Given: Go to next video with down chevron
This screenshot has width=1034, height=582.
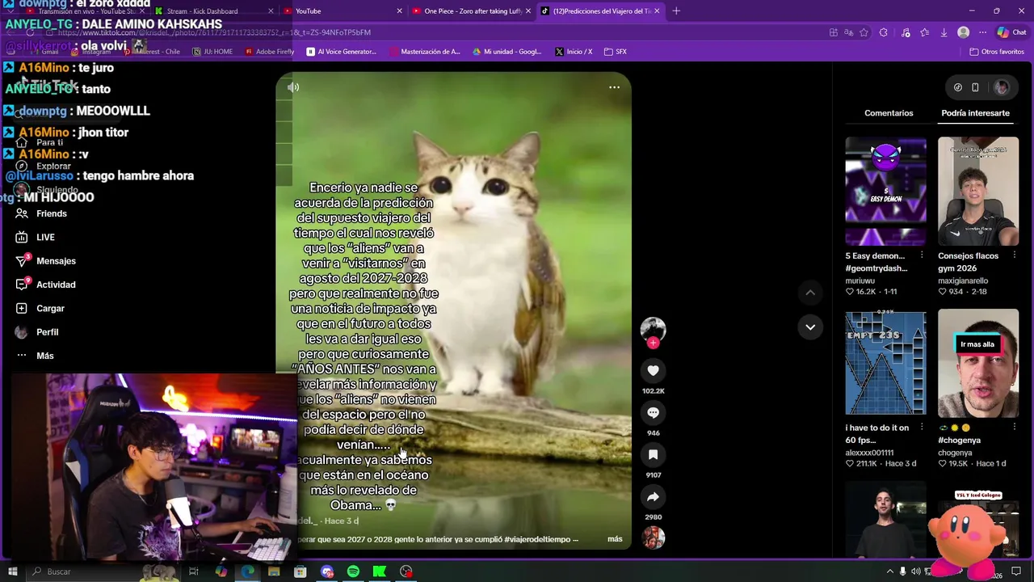Looking at the screenshot, I should [809, 327].
